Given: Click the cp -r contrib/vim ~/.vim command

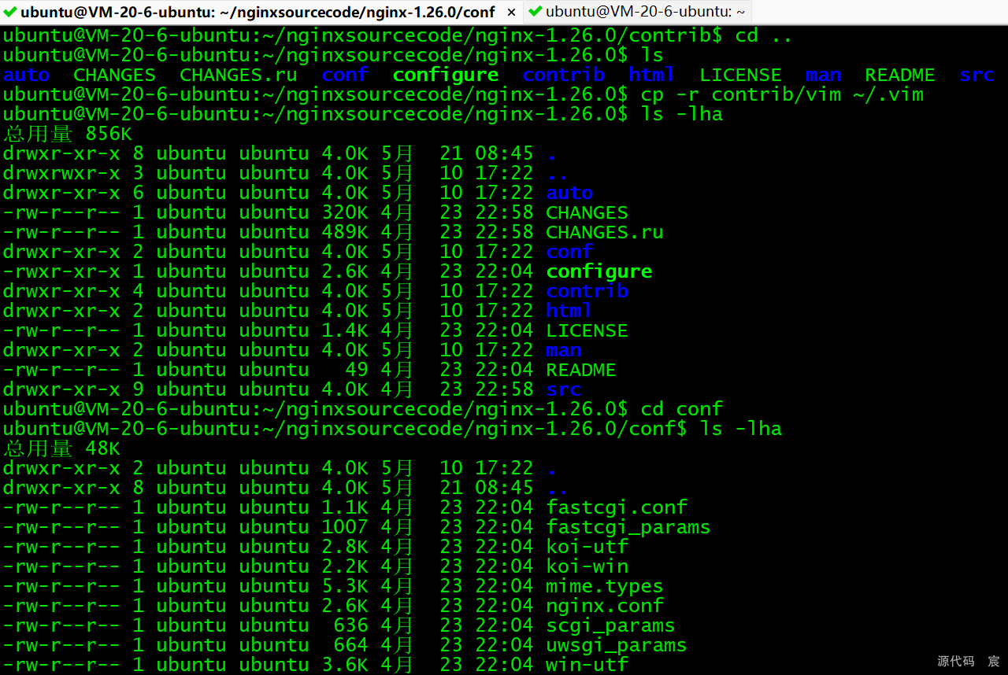Looking at the screenshot, I should pos(782,94).
